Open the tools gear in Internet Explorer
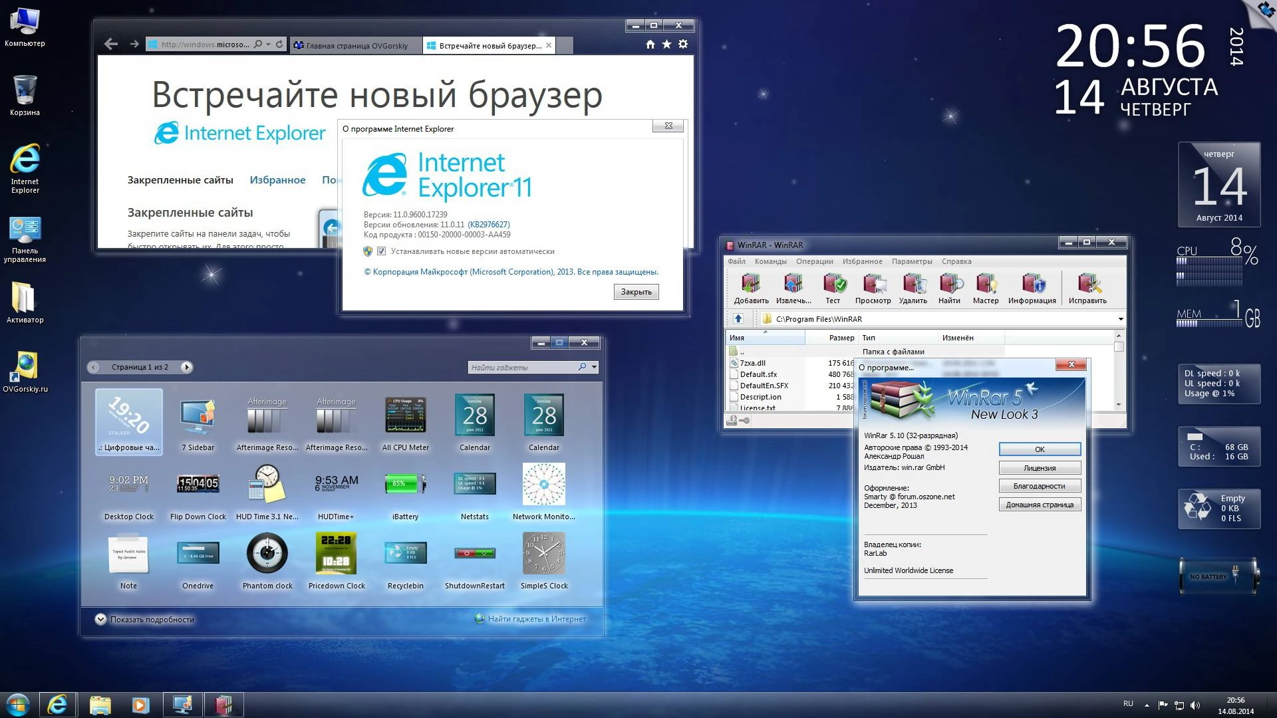This screenshot has width=1277, height=718. pos(683,45)
